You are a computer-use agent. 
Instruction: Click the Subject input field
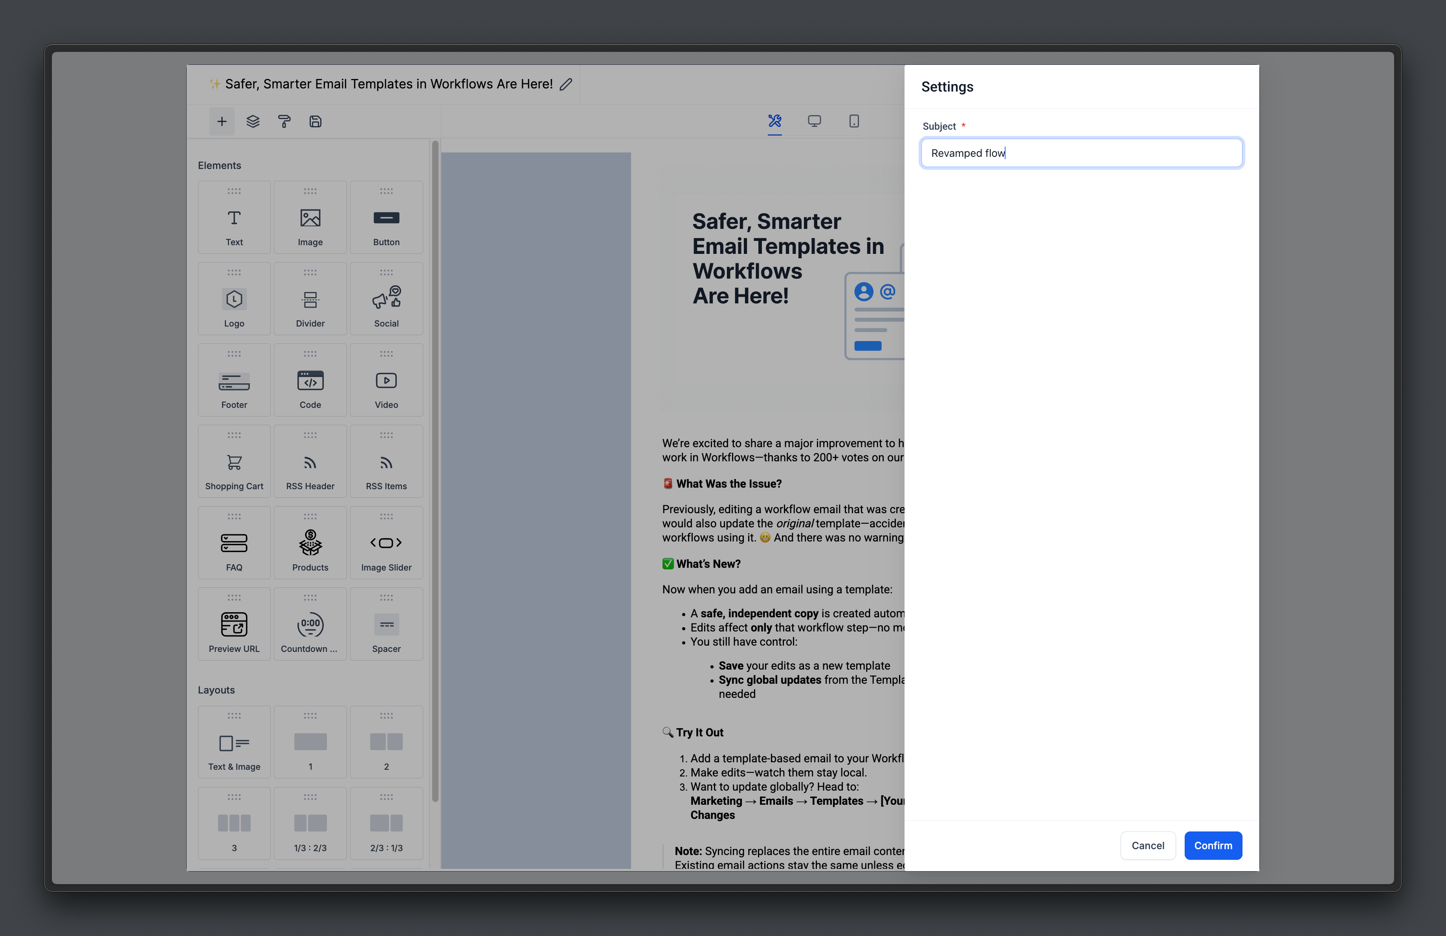(x=1081, y=153)
